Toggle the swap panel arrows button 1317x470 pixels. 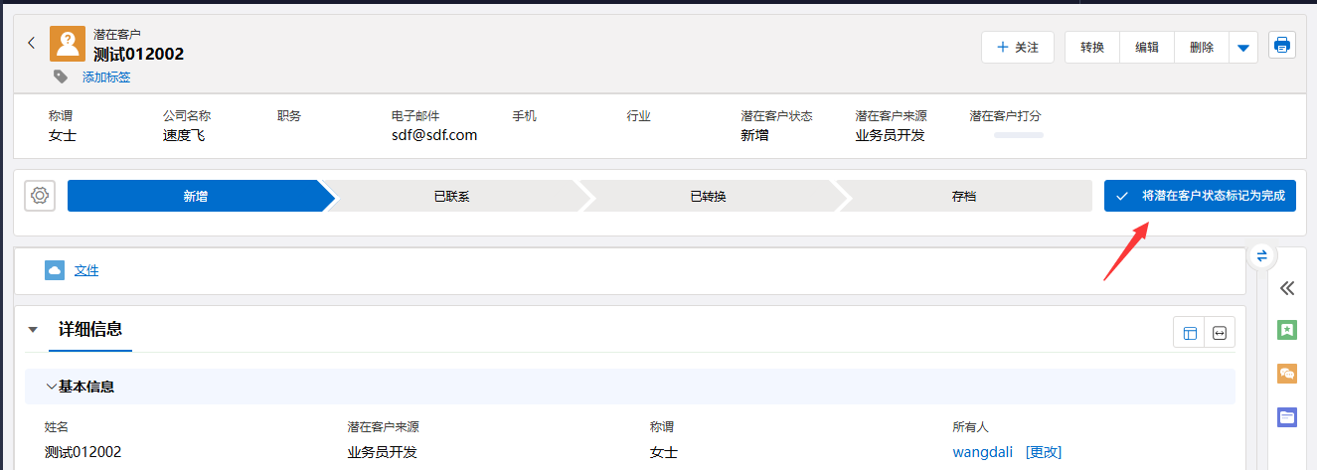(1261, 255)
